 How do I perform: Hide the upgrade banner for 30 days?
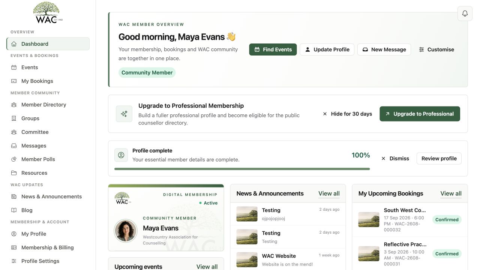coord(347,114)
